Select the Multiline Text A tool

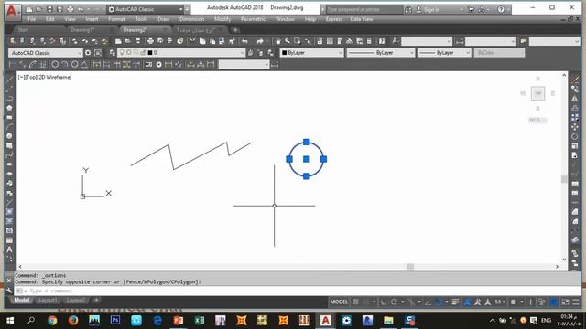pyautogui.click(x=9, y=249)
